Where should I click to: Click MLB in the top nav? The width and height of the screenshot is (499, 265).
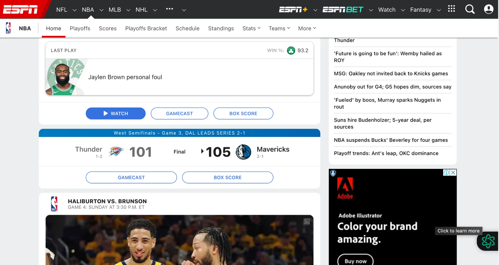tap(115, 10)
